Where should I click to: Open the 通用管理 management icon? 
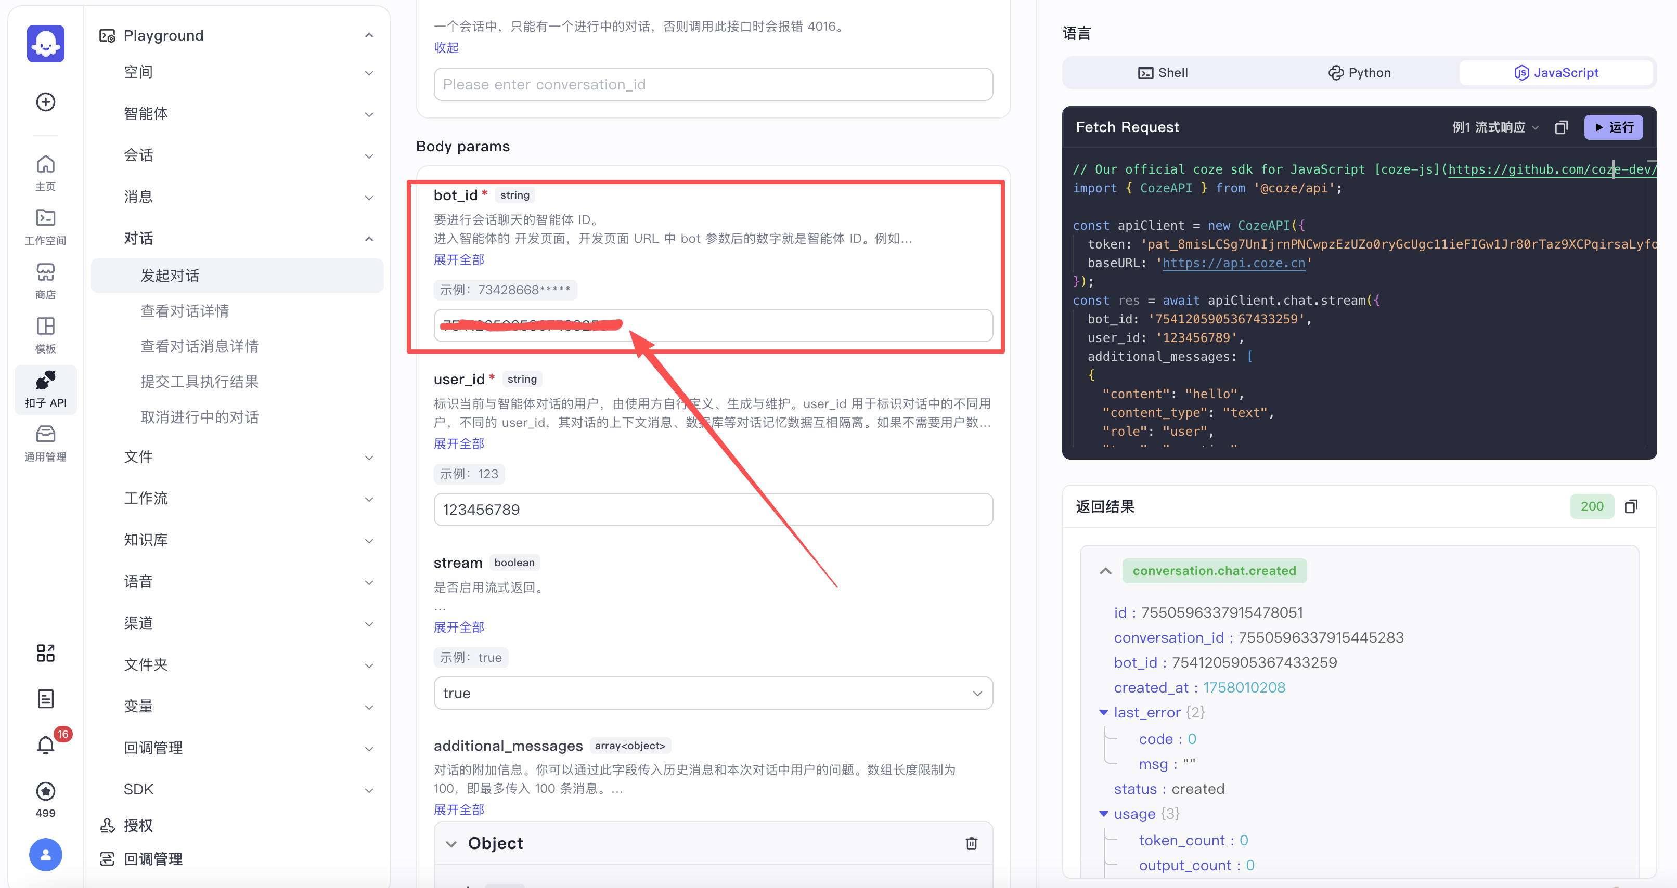[x=45, y=443]
